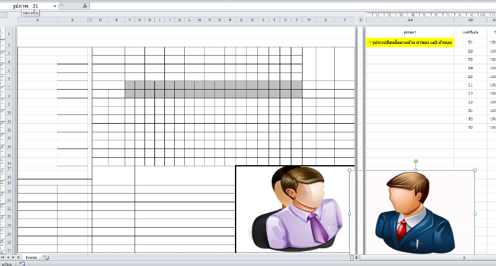This screenshot has height=266, width=496.
Task: Click horizontal scrollbar left arrow of right pane
Action: [356, 258]
